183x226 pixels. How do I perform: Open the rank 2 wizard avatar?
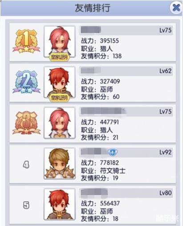pos(60,82)
